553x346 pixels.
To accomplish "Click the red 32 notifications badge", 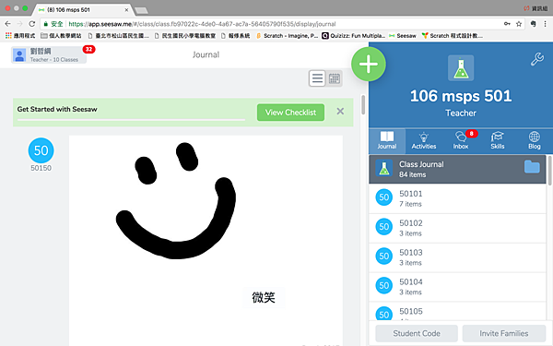I will 88,49.
